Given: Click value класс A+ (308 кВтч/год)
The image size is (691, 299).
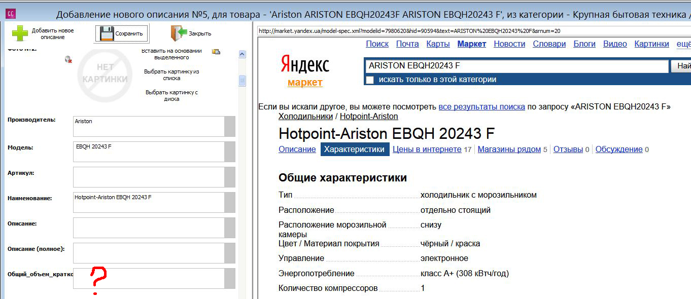Looking at the screenshot, I should [465, 274].
